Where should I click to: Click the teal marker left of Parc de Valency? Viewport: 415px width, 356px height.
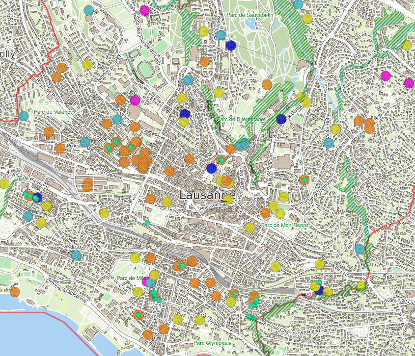point(24,116)
